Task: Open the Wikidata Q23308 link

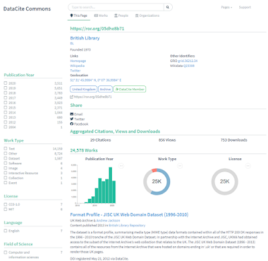Action: click(x=189, y=65)
